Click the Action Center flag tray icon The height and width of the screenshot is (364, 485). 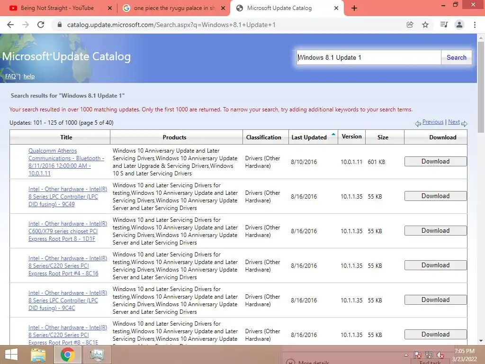418,355
